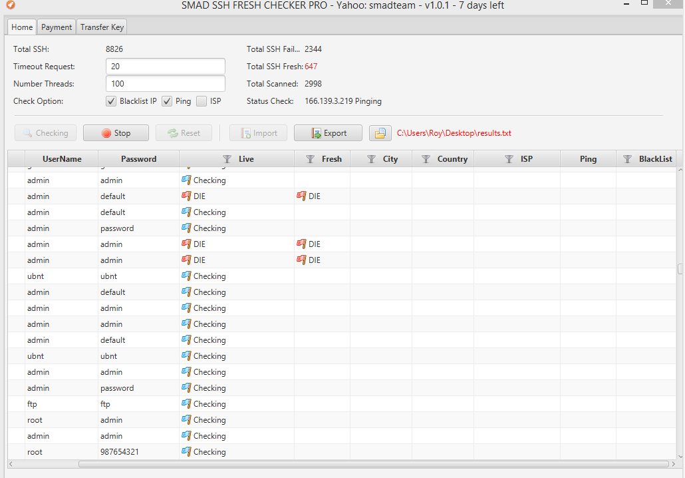The width and height of the screenshot is (685, 478).
Task: Click the UserName column header
Action: click(x=62, y=159)
